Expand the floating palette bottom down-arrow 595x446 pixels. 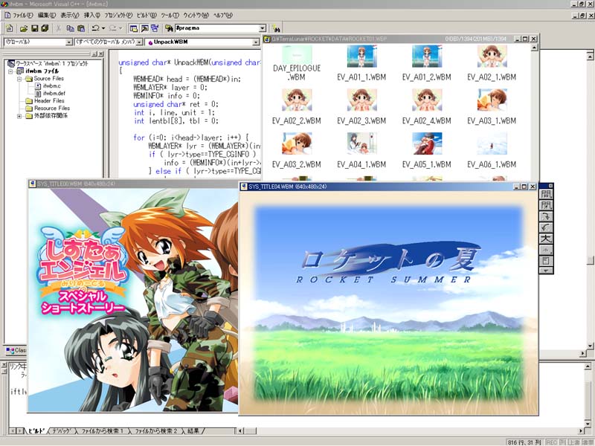click(x=546, y=271)
